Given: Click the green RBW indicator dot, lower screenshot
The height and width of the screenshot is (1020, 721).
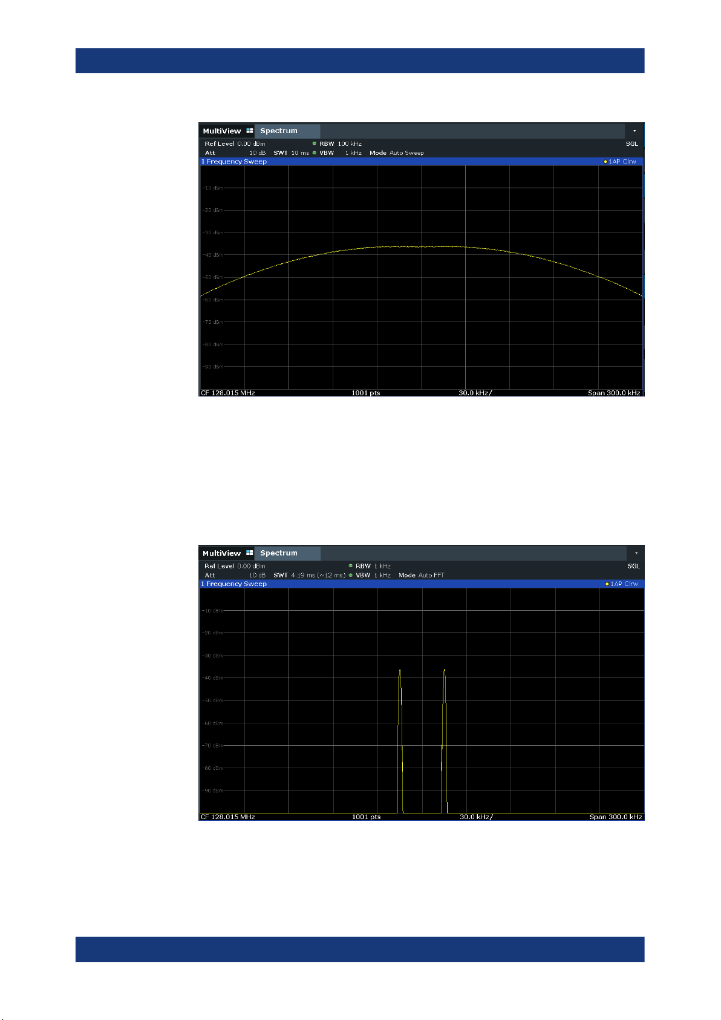Looking at the screenshot, I should pos(351,566).
